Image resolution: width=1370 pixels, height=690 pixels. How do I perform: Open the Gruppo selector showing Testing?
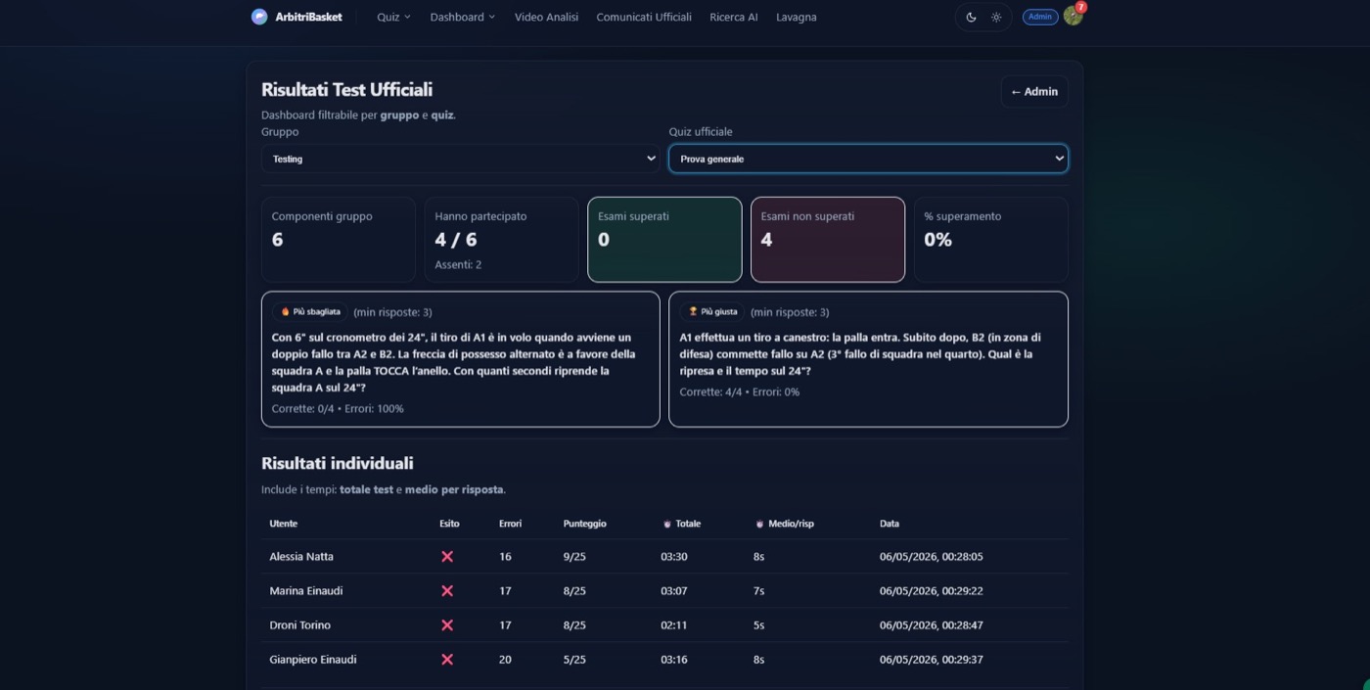coord(461,159)
